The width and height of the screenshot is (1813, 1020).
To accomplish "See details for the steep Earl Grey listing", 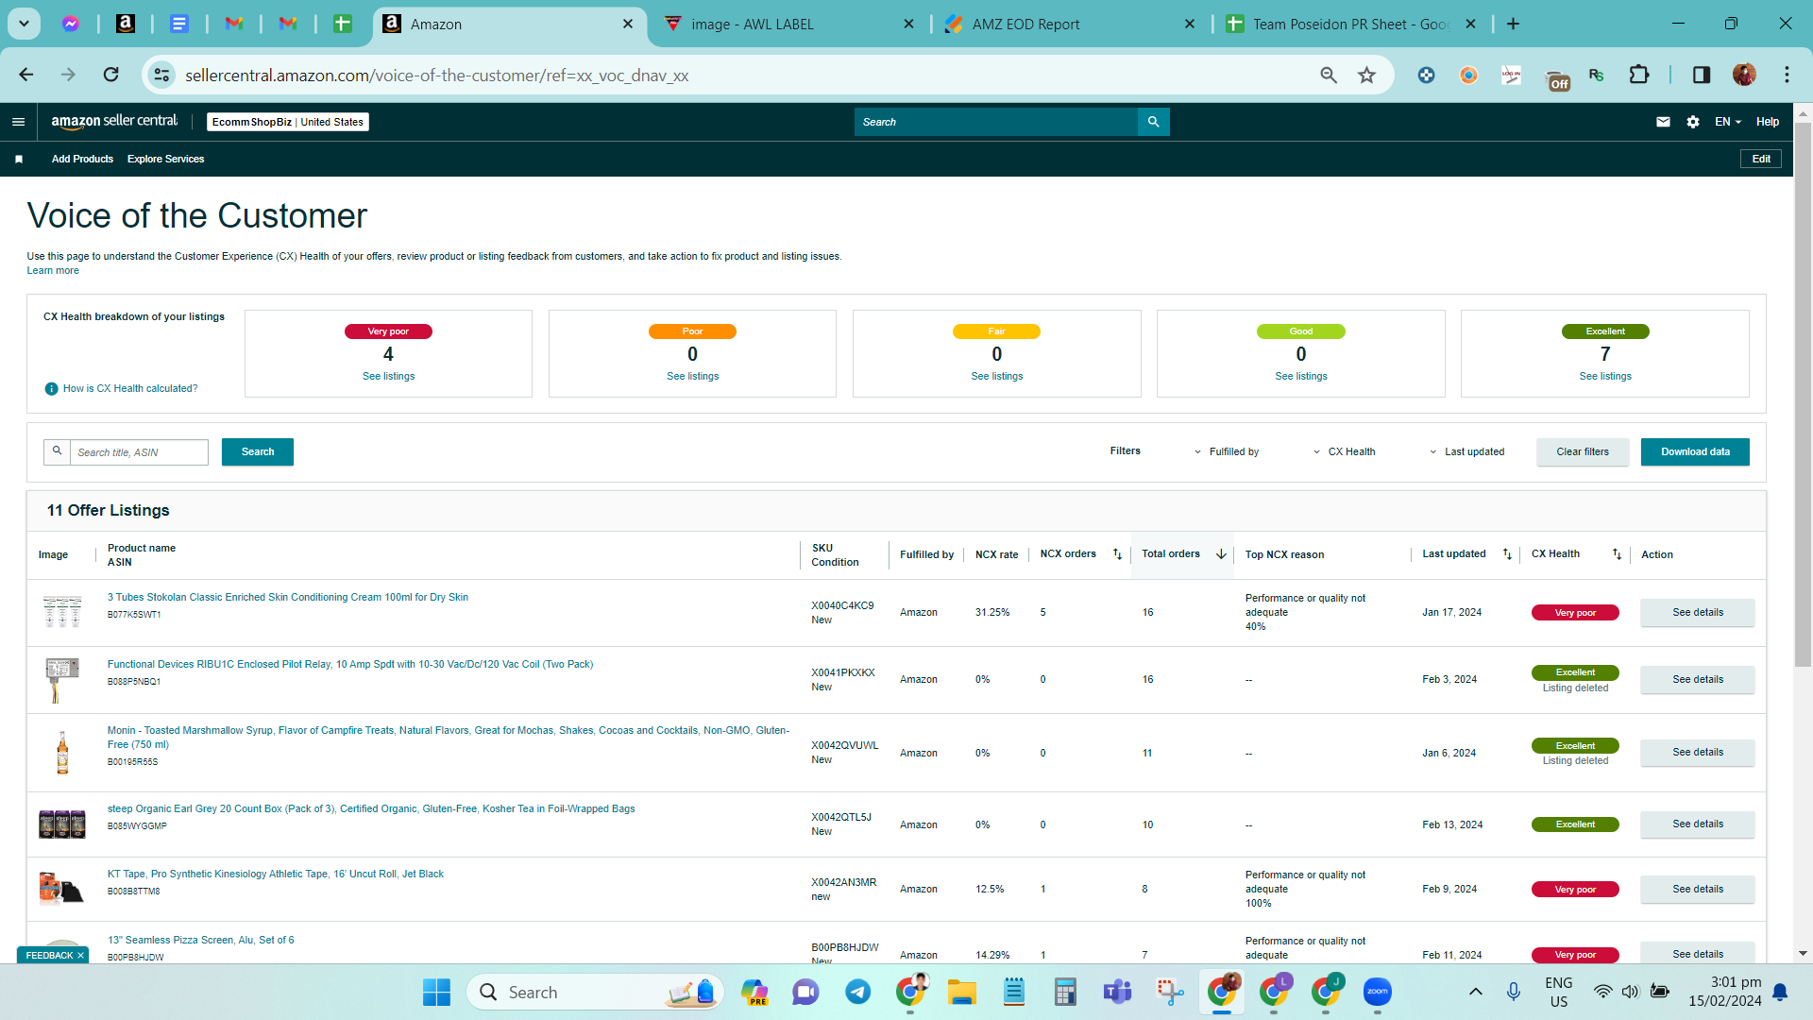I will [1698, 824].
